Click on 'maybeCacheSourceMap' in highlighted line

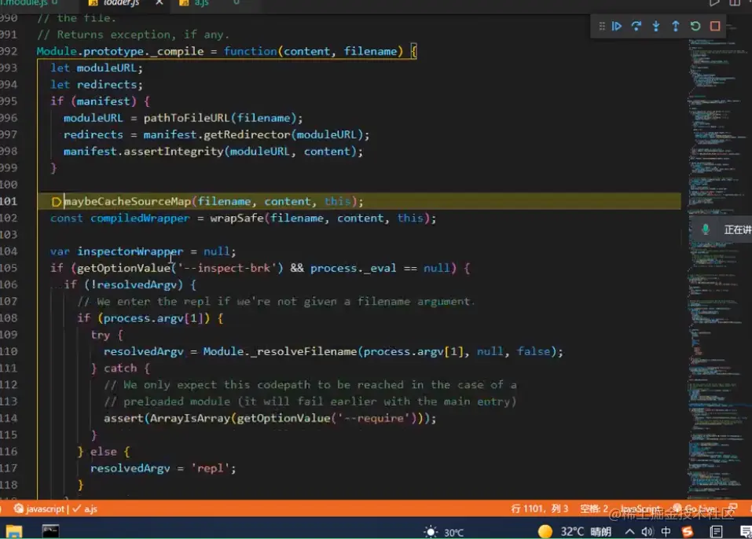127,201
